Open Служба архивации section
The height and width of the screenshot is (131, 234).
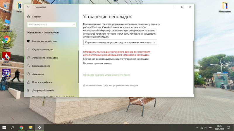coord(42,49)
